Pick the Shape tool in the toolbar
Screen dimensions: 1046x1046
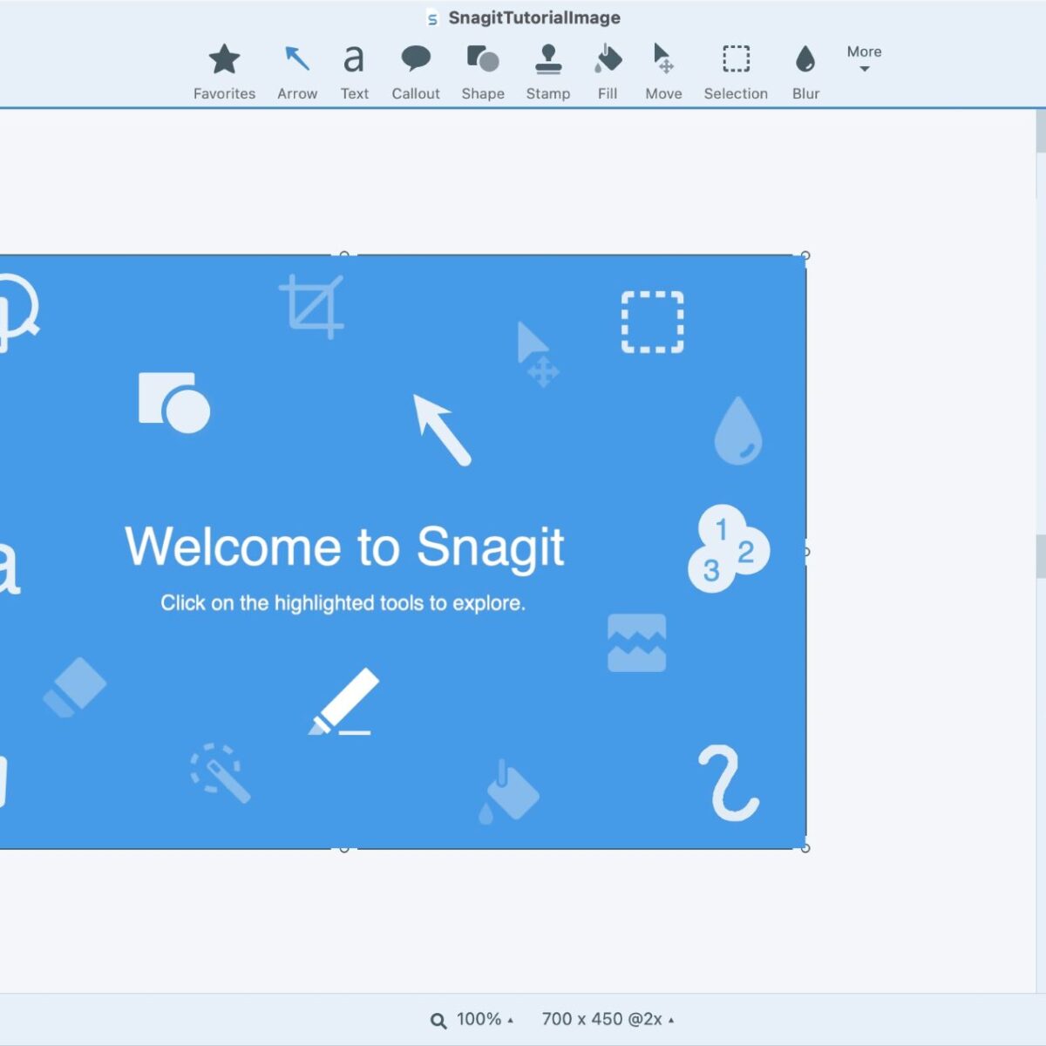coord(483,72)
